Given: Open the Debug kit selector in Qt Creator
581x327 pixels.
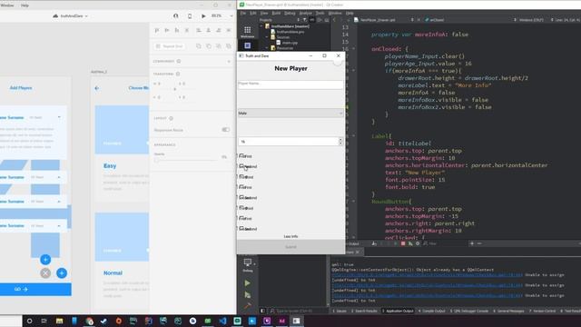Looking at the screenshot, I should tap(248, 264).
